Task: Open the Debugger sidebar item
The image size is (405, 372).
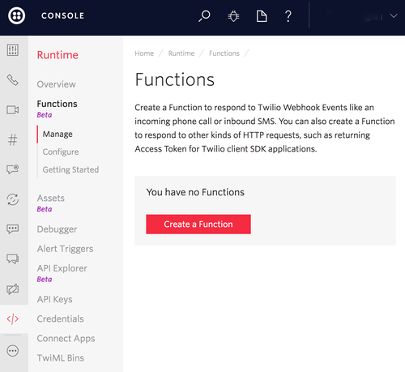Action: coord(57,229)
